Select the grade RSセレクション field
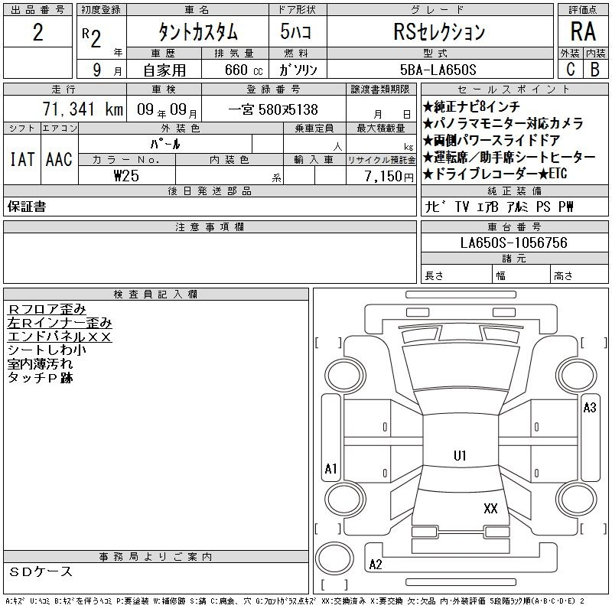 [438, 32]
